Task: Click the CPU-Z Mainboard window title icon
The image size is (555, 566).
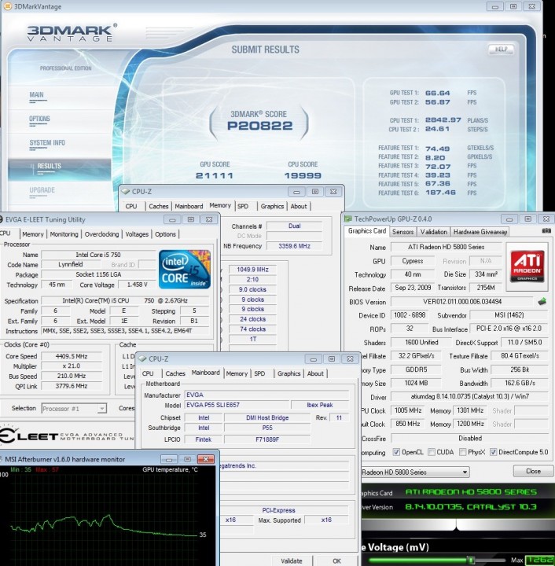Action: pos(142,358)
